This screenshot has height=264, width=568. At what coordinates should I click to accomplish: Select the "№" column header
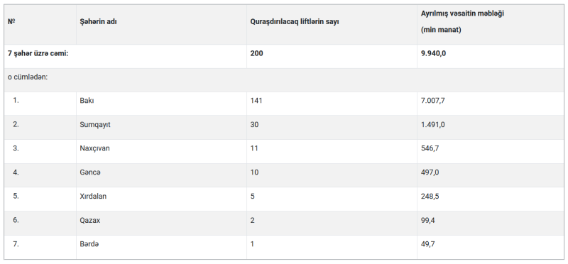(x=11, y=22)
